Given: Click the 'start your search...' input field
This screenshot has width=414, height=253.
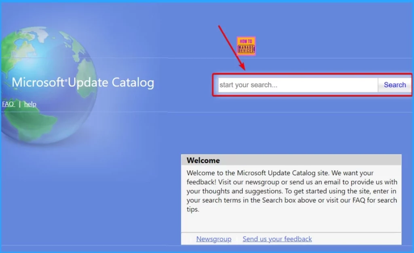Looking at the screenshot, I should [x=298, y=85].
